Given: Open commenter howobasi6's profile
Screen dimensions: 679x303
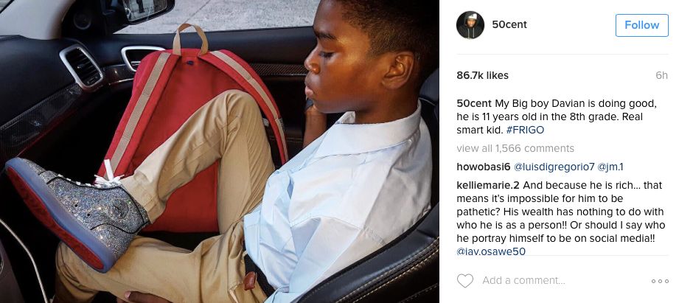Looking at the screenshot, I should tap(484, 167).
